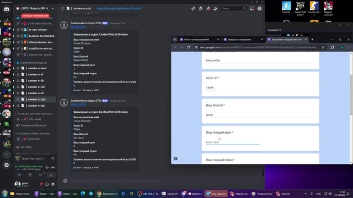Open the отработки-выгов... channel

click(35, 48)
